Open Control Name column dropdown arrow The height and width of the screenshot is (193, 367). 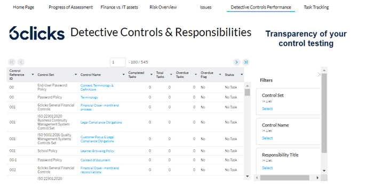(124, 75)
